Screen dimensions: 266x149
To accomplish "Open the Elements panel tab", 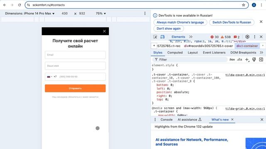I will [178, 37].
